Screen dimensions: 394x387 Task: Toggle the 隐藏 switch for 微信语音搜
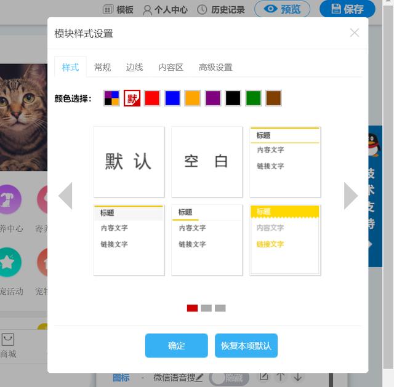228,378
